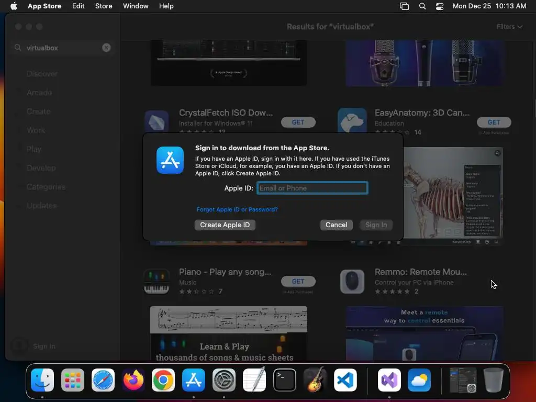
Task: Click the Remmo remote mouse app icon
Action: (352, 282)
